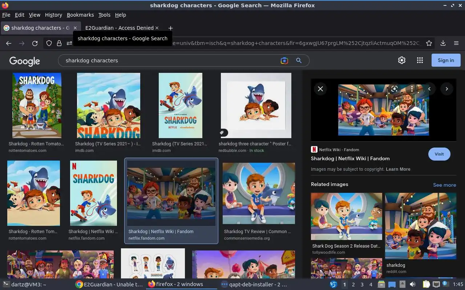
Task: Open the qapt-deb-installer taskbar entry
Action: (254, 285)
